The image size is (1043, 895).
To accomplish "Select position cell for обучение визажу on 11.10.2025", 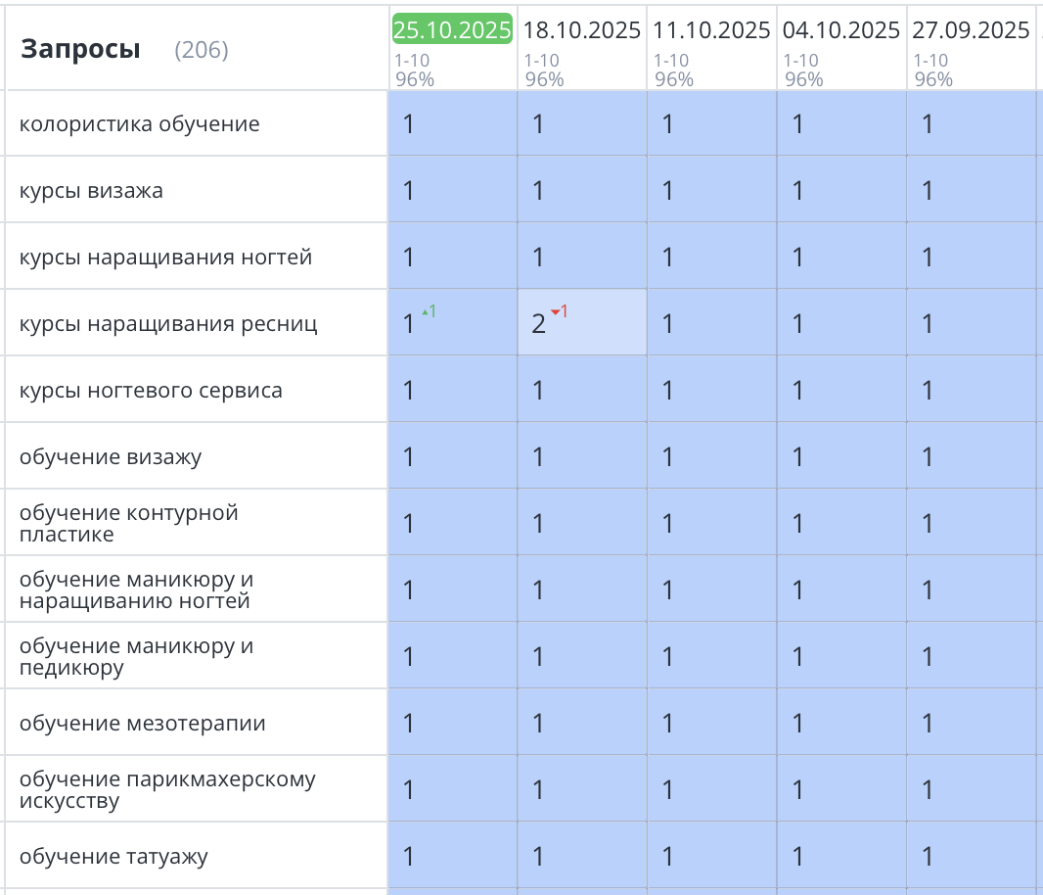I will click(x=711, y=455).
